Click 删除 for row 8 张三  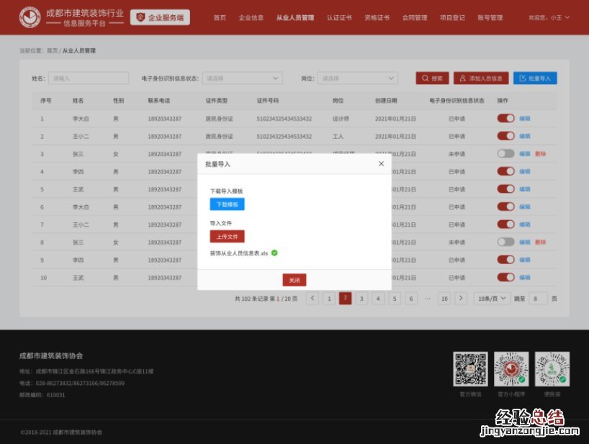pyautogui.click(x=540, y=242)
